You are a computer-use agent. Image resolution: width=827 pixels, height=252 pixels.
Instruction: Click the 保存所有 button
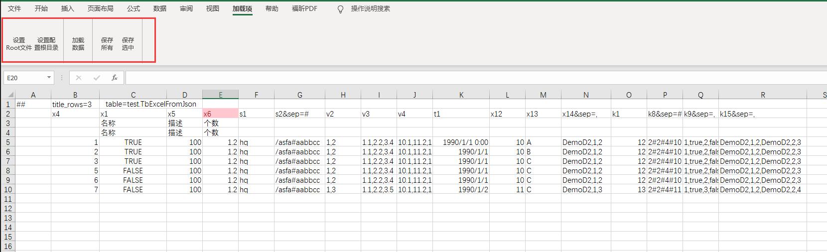107,44
